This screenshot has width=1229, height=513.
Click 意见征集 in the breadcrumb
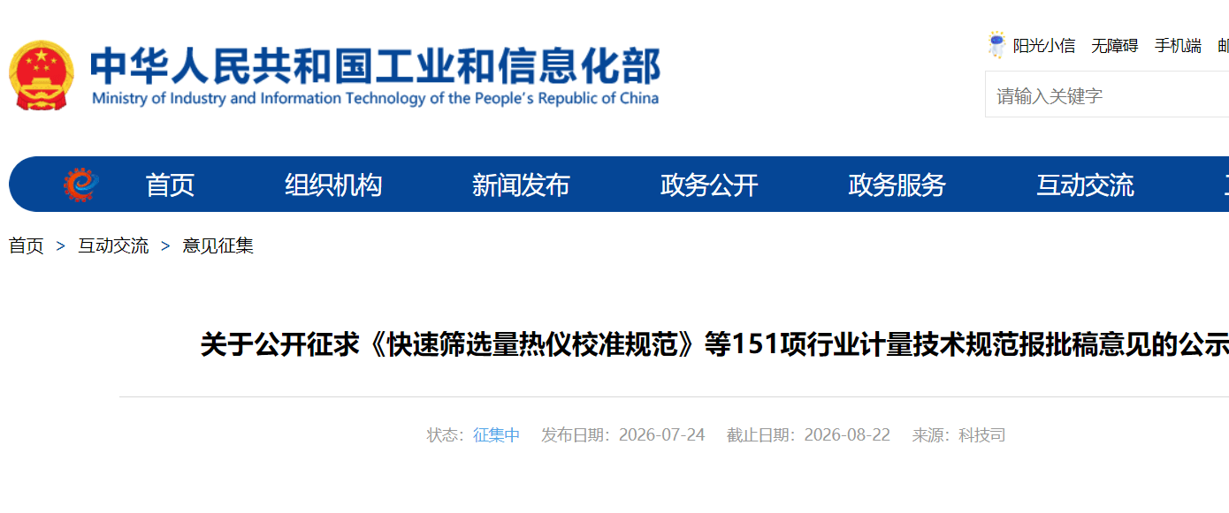click(x=218, y=245)
